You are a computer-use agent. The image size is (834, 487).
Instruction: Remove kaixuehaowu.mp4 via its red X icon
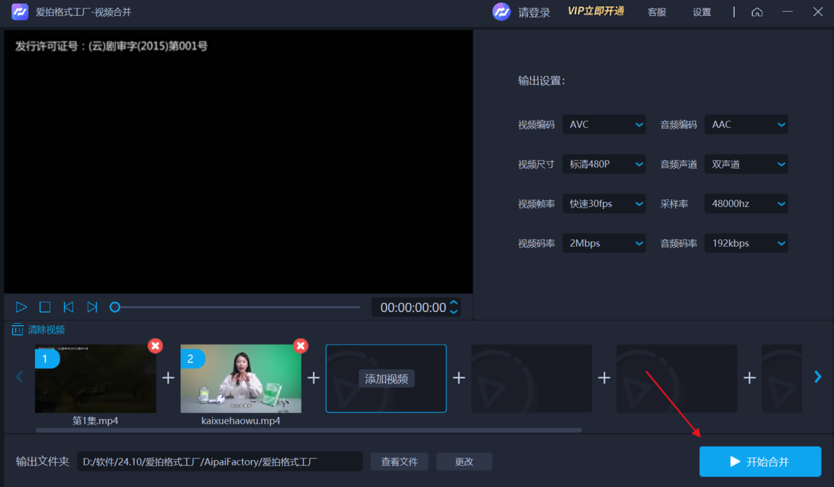tap(300, 345)
